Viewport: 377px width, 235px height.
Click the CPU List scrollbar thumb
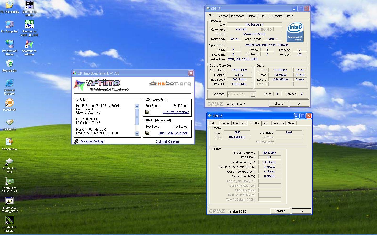point(137,117)
